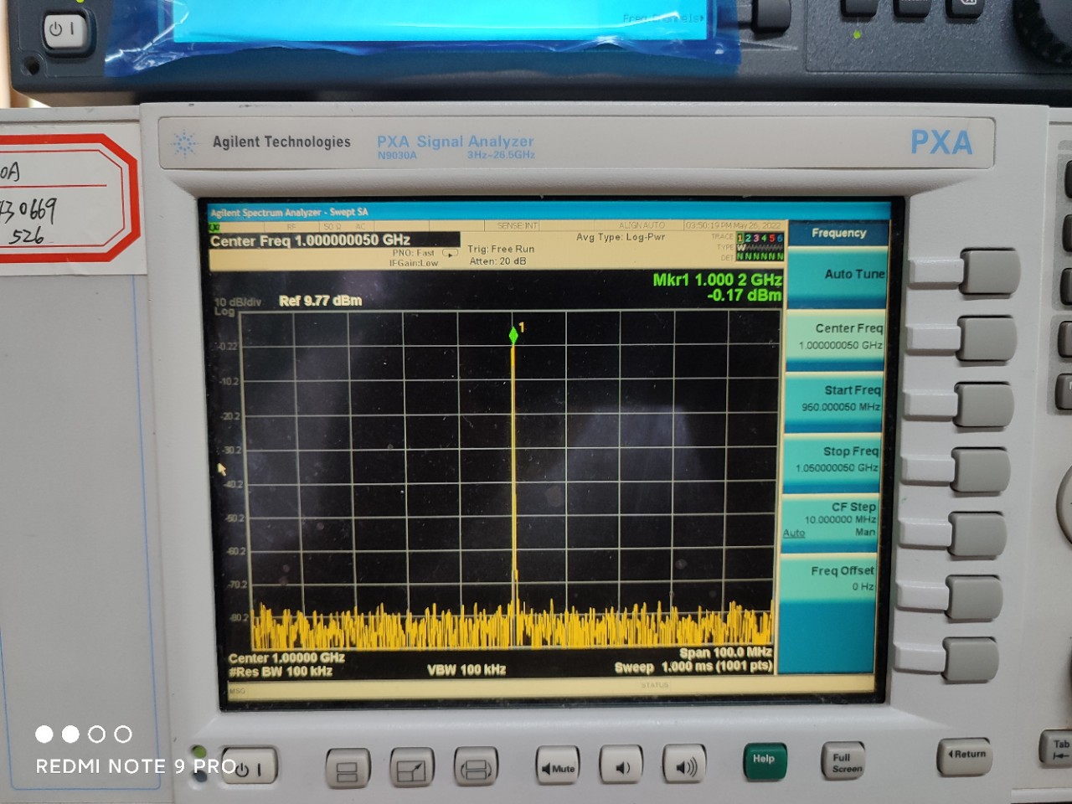
Task: Click the SENSE:INT status indicator
Action: 518,225
